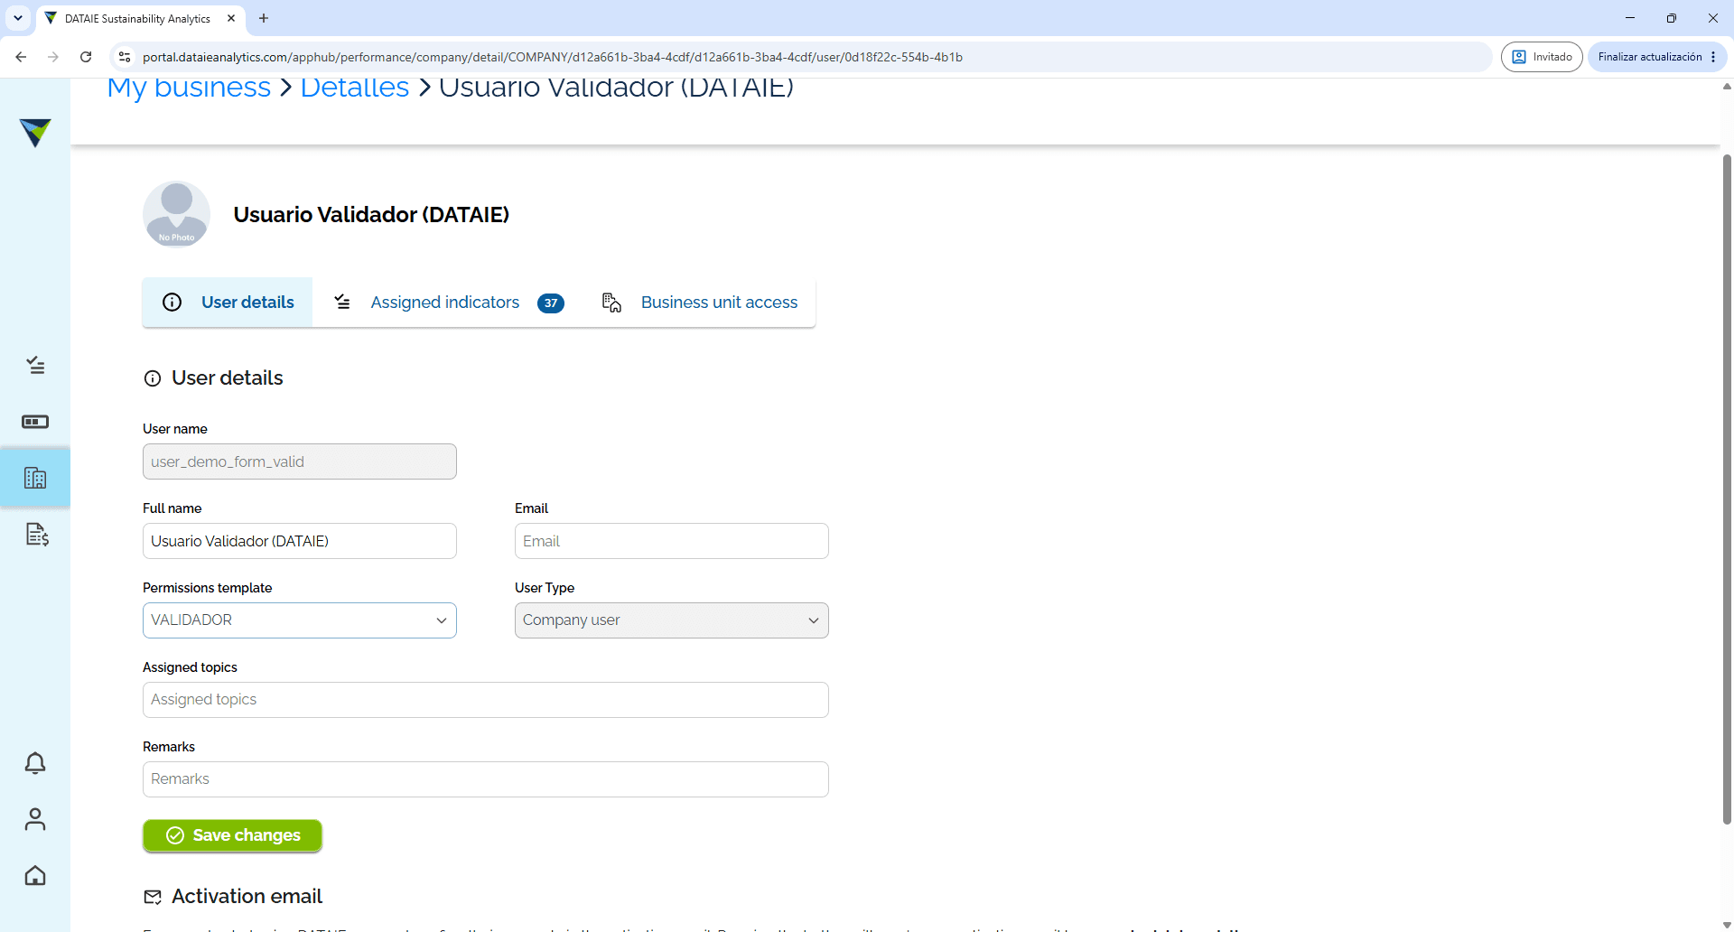Click the DATAIE logo in sidebar

point(35,132)
